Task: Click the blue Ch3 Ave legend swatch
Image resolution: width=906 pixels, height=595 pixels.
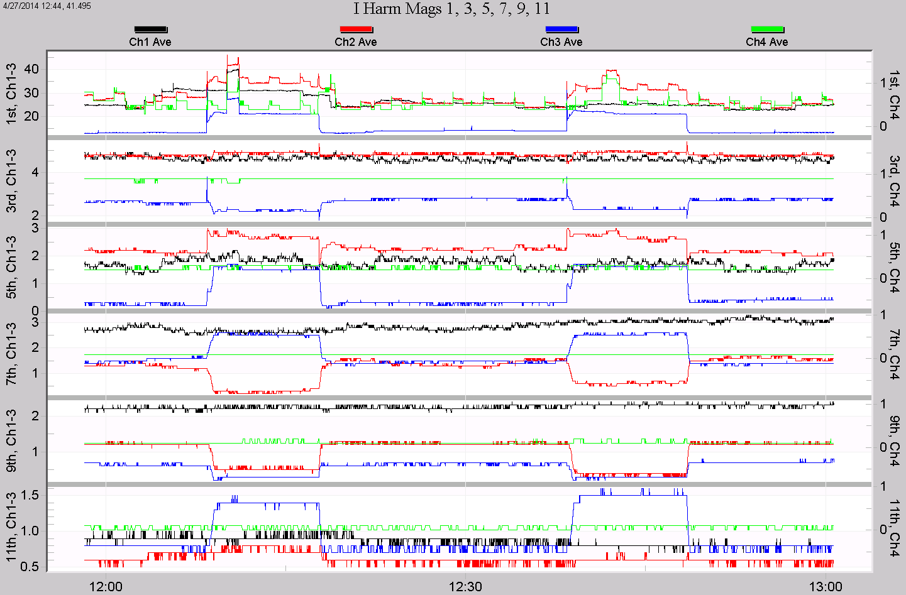Action: (561, 30)
